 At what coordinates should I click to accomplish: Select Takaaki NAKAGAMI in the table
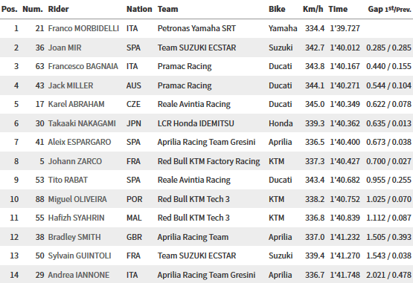click(82, 123)
